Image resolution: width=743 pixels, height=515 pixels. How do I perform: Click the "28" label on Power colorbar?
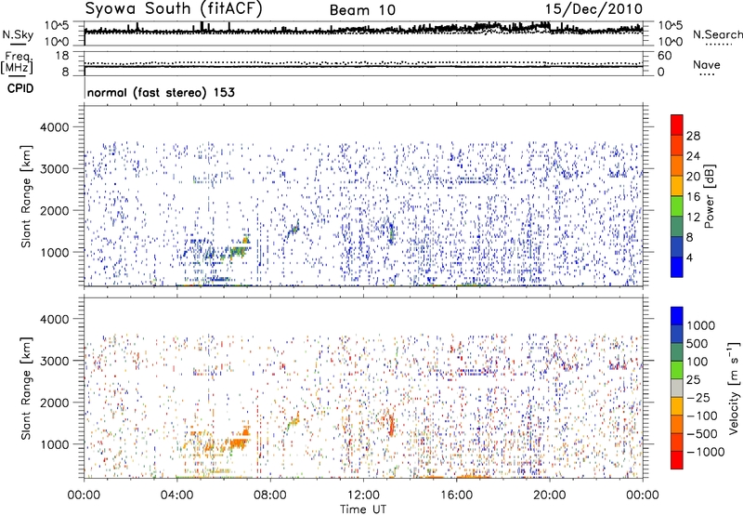coord(693,136)
